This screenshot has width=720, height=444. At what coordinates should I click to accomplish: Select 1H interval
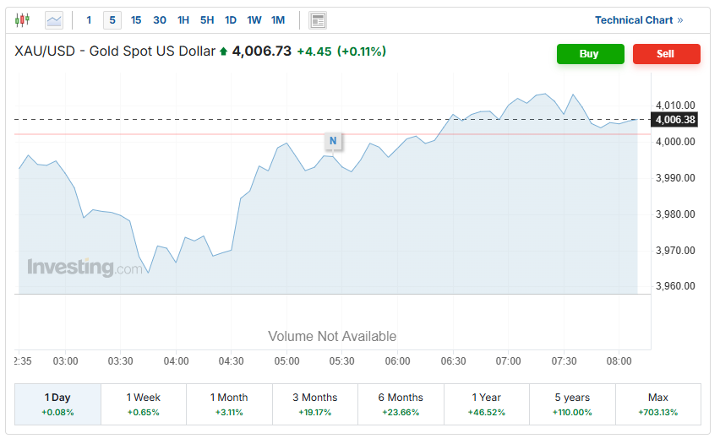(183, 20)
